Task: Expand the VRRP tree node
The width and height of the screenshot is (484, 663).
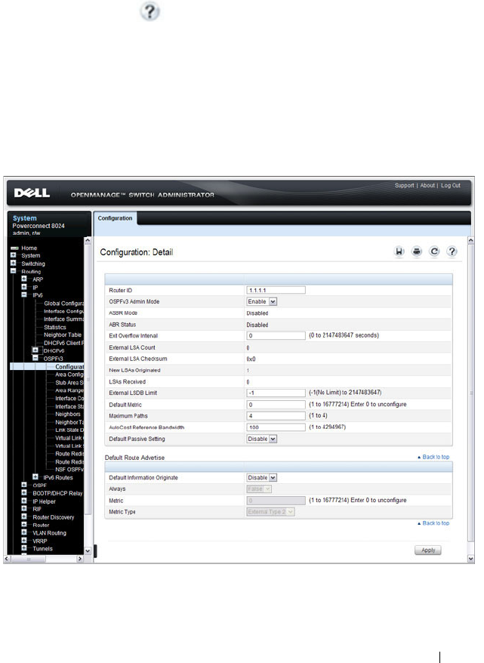Action: click(24, 541)
